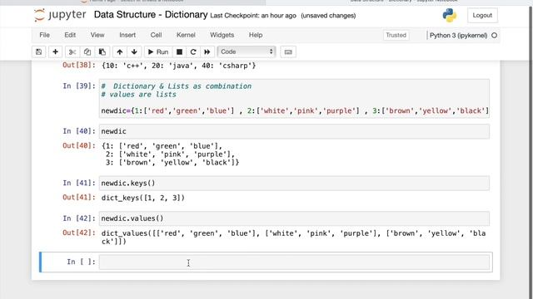Save notebook with the floppy disk icon
533x299 pixels.
click(x=39, y=51)
